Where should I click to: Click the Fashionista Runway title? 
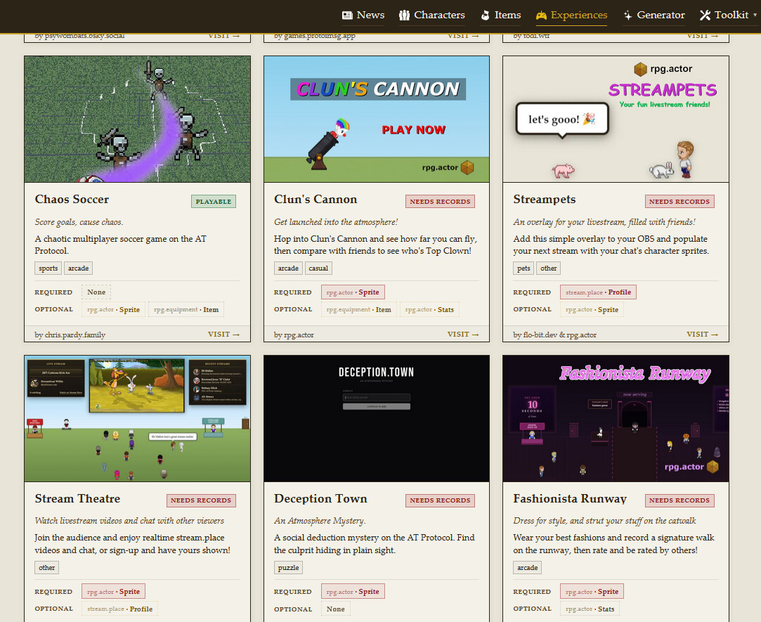point(570,499)
